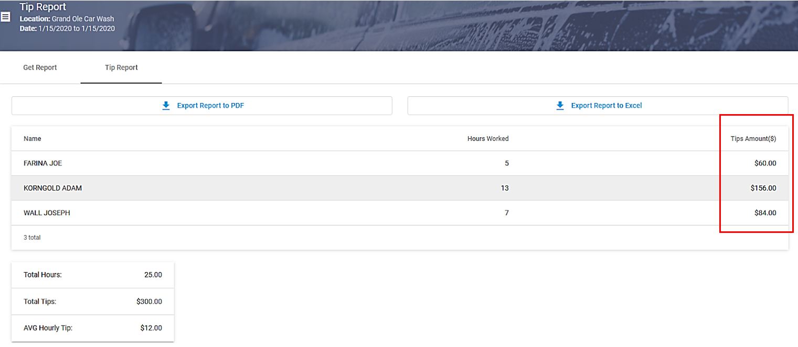Sort by the Name column header
The height and width of the screenshot is (347, 798).
33,139
